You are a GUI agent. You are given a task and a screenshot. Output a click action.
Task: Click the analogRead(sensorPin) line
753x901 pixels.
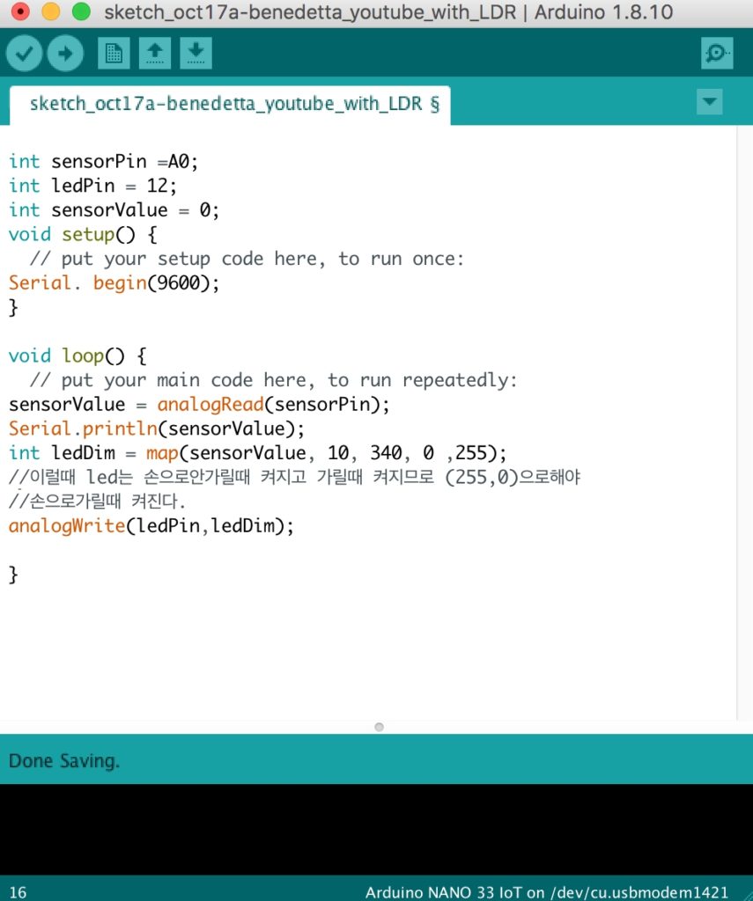pyautogui.click(x=199, y=405)
